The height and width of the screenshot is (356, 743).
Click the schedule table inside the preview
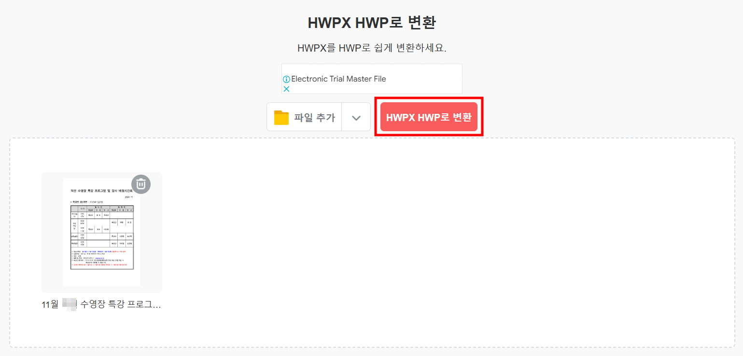tap(102, 224)
